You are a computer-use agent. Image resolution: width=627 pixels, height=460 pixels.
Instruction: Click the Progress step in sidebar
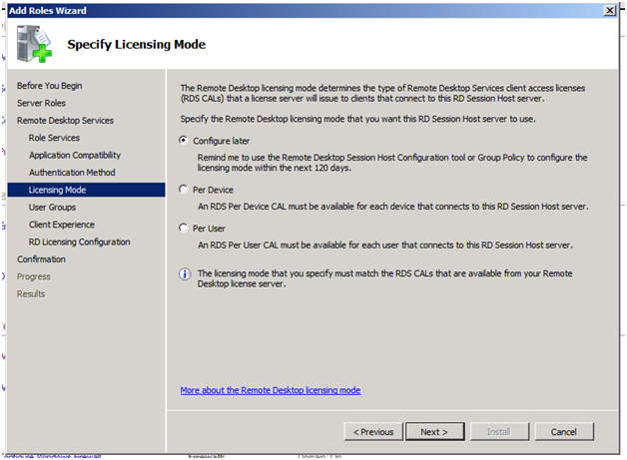[34, 276]
